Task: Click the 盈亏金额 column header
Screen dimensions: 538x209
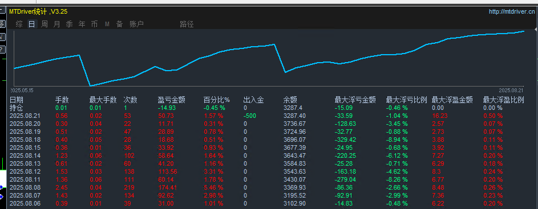Action: 172,100
